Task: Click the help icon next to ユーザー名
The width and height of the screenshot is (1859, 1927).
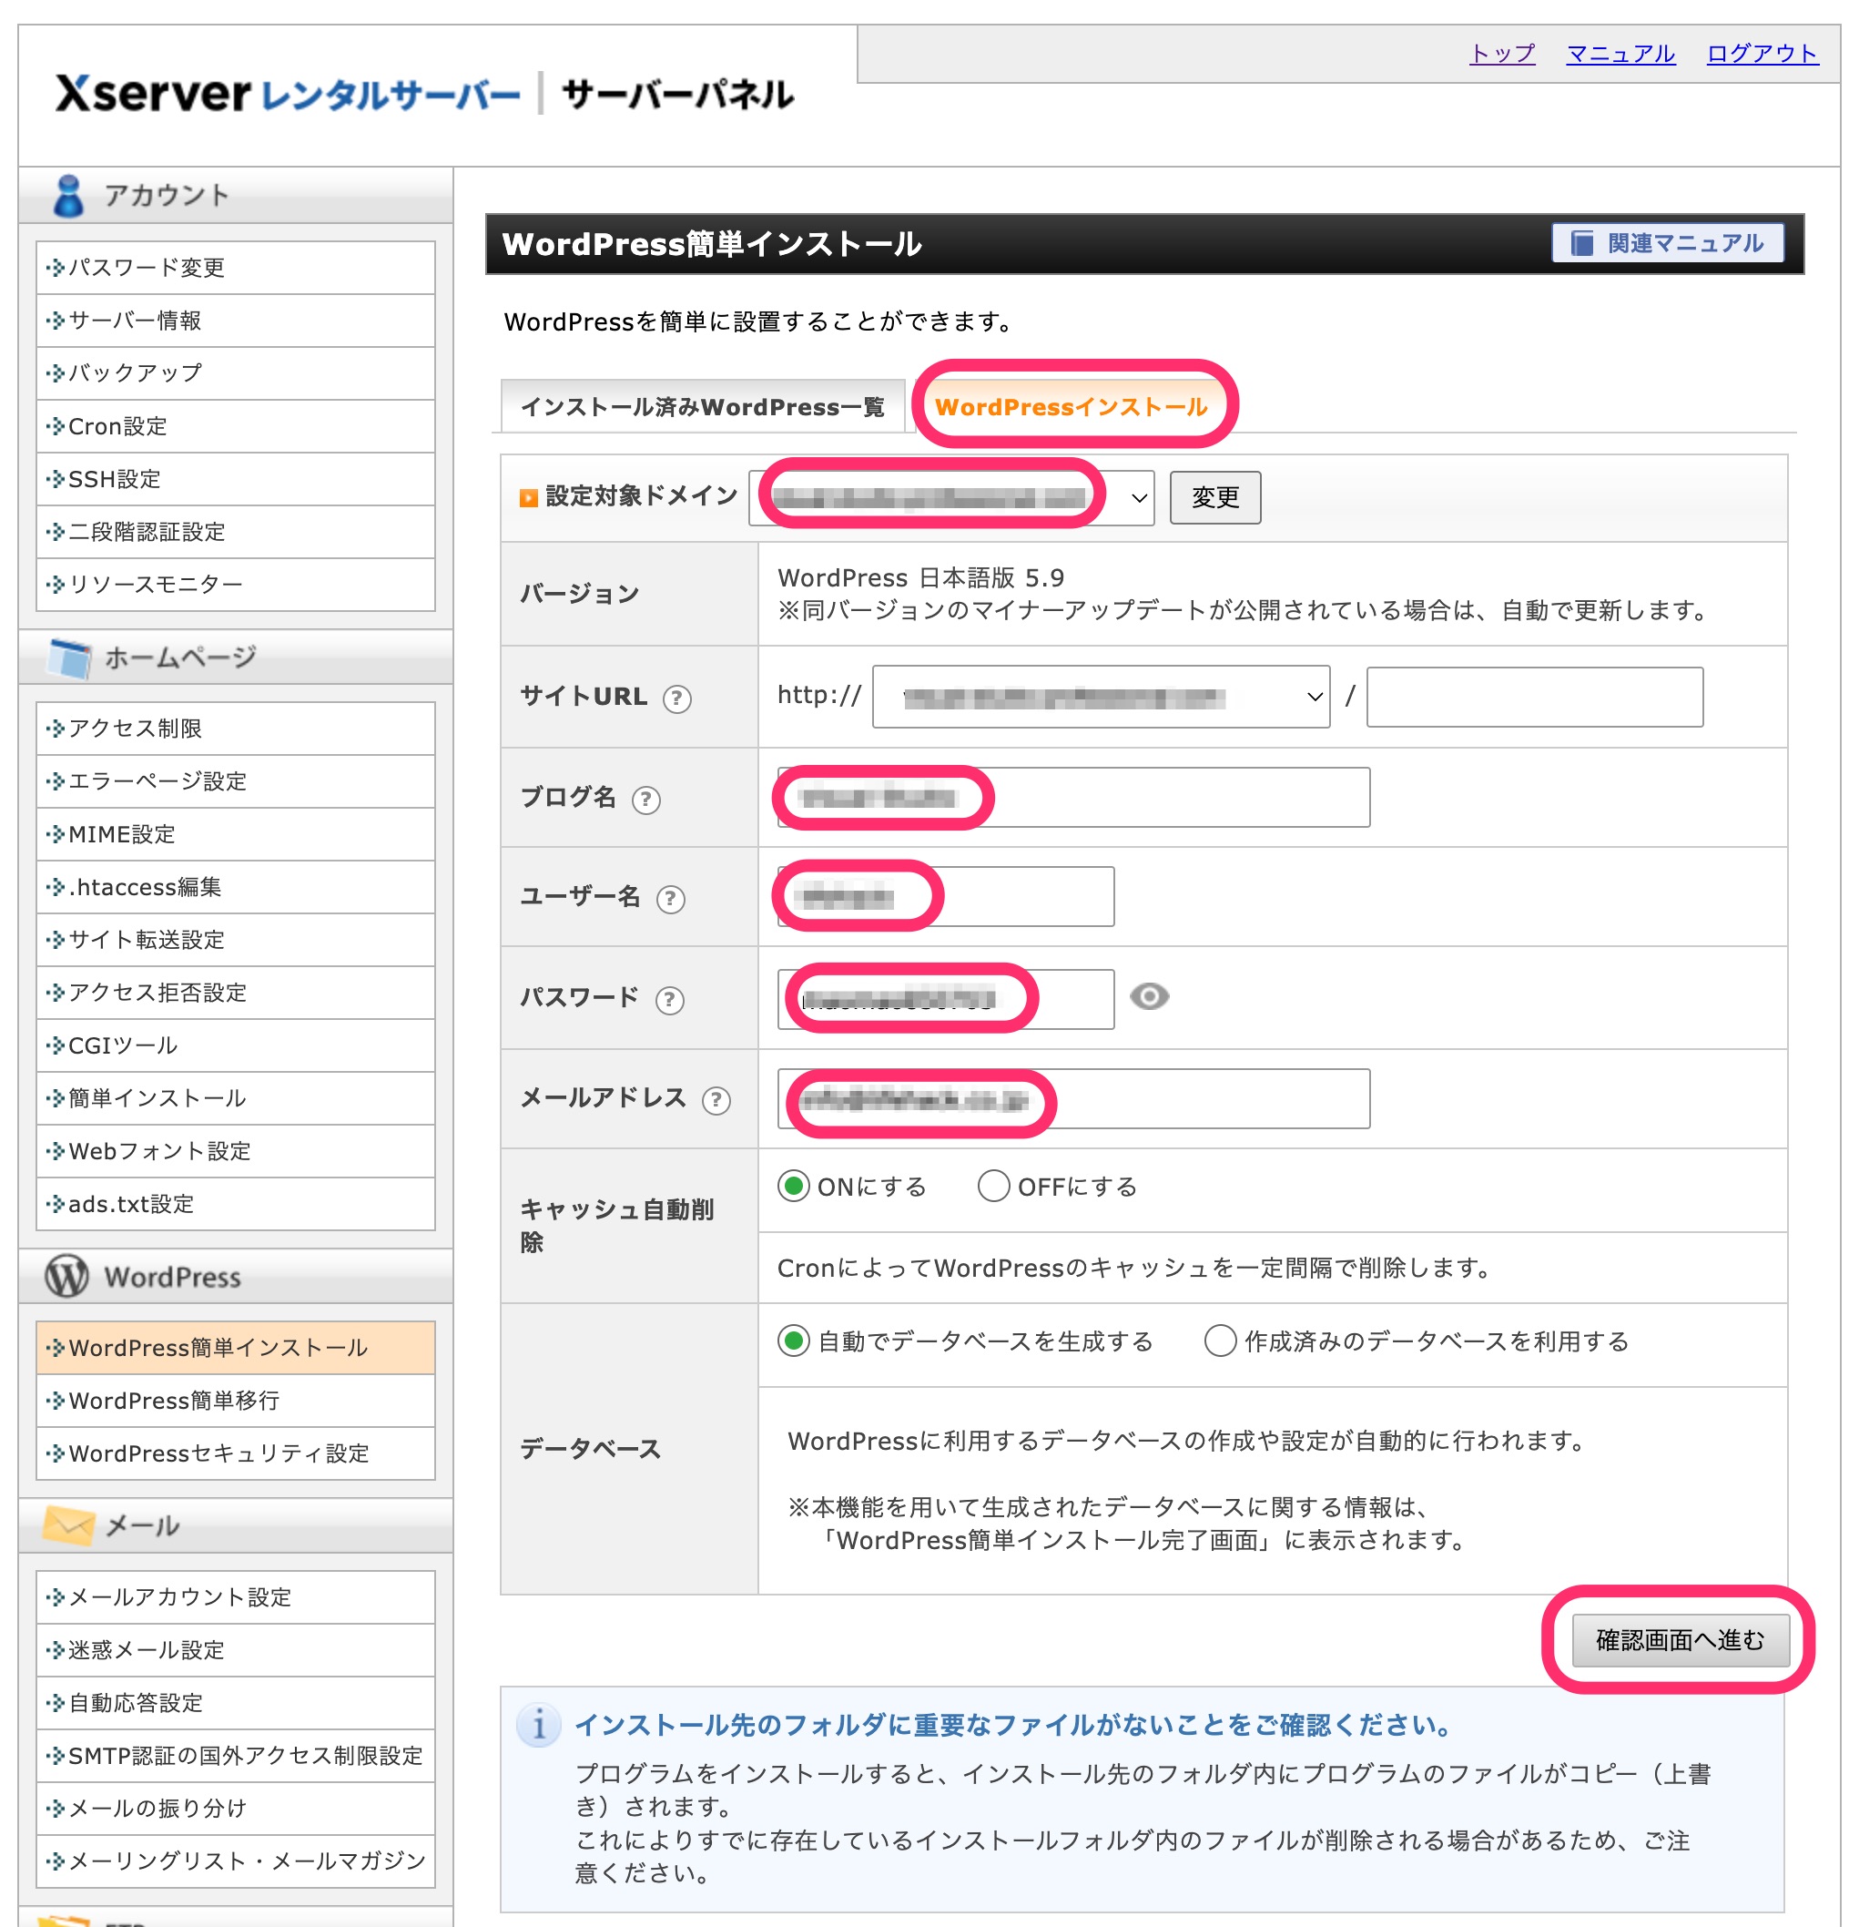Action: (x=669, y=899)
